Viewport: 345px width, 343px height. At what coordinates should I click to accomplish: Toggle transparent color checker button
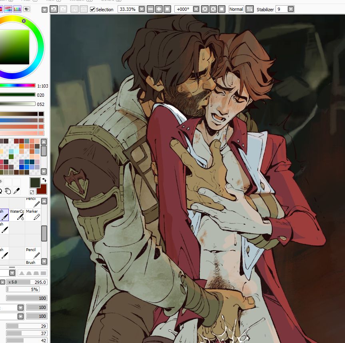32,192
